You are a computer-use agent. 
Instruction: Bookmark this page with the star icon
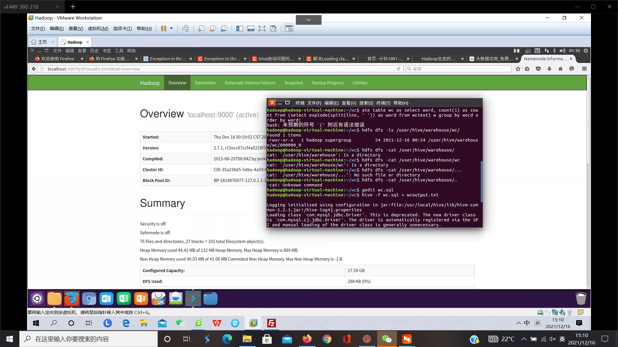click(518, 69)
